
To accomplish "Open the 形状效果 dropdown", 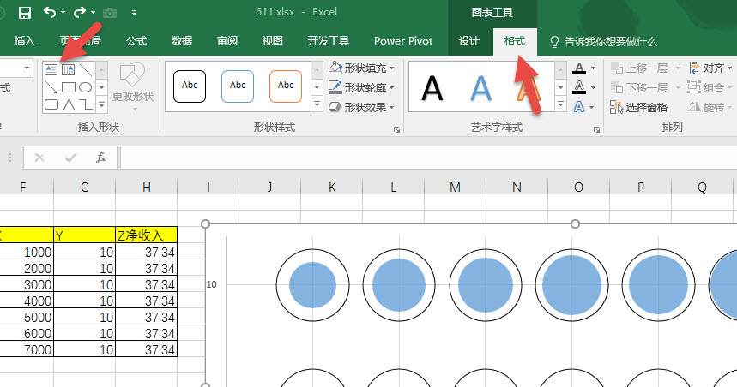I will click(x=361, y=107).
